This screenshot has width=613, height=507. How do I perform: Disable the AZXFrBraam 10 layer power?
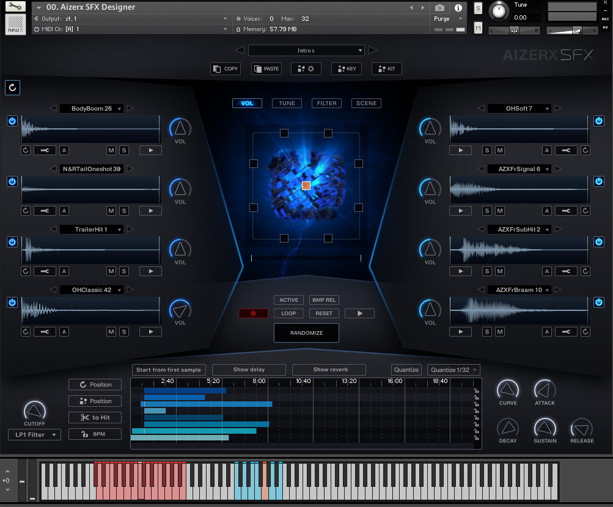point(599,302)
